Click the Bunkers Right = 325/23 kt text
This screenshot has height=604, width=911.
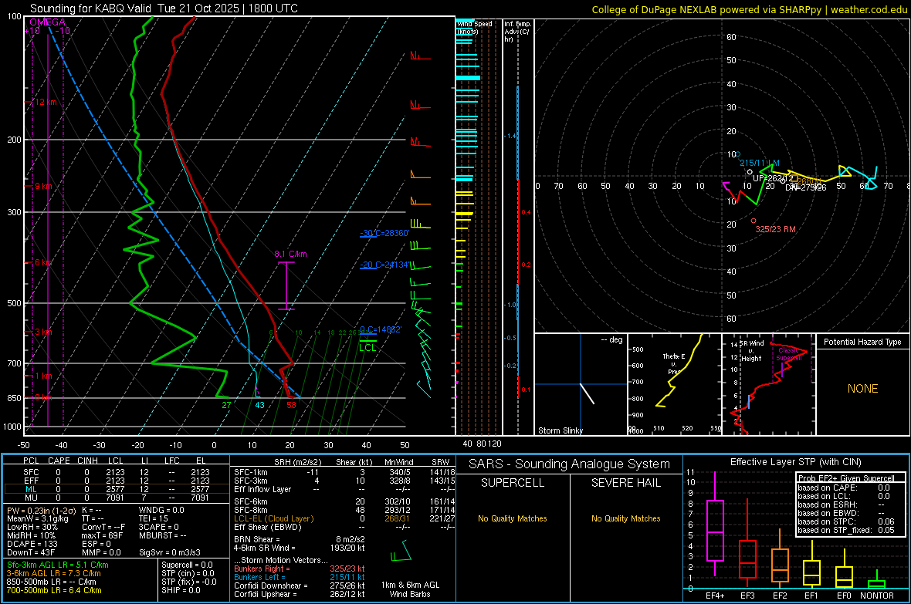(300, 569)
